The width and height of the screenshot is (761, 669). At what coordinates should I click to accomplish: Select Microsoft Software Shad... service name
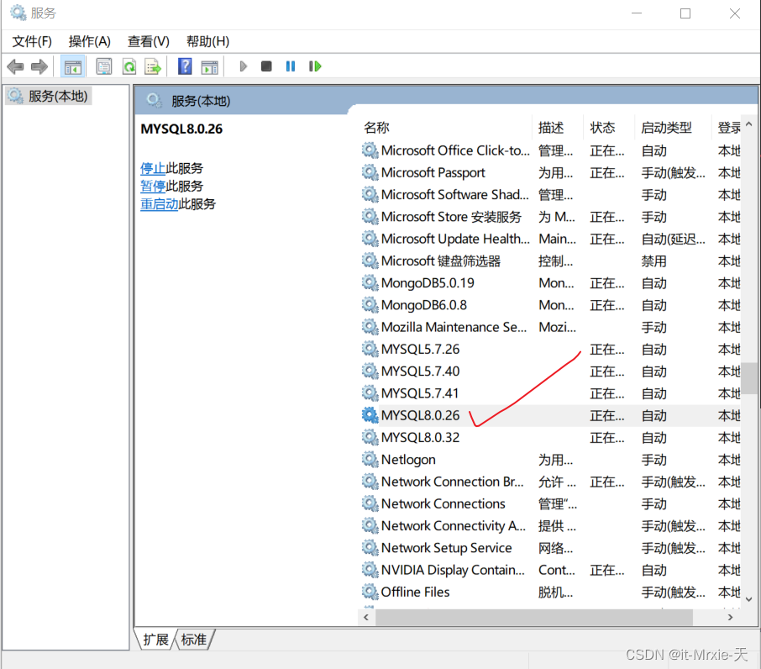(x=454, y=195)
